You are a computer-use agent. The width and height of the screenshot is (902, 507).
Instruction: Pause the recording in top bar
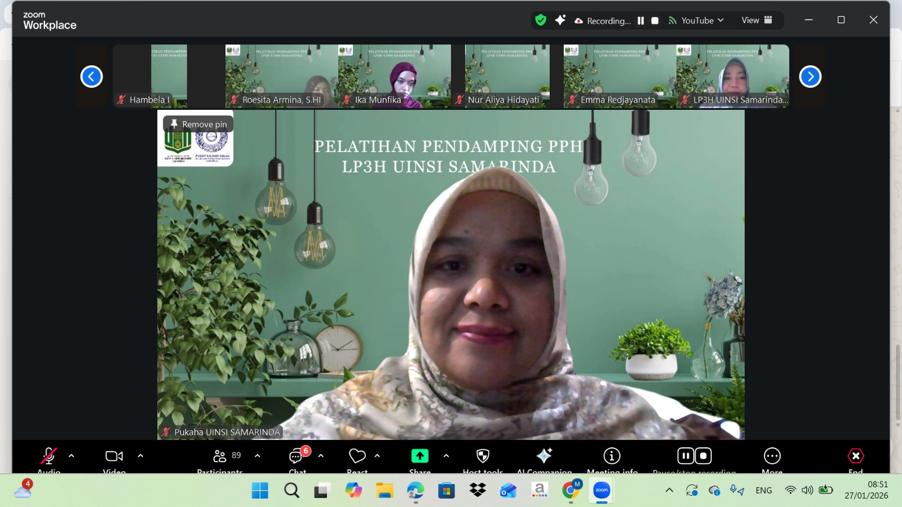pyautogui.click(x=640, y=20)
